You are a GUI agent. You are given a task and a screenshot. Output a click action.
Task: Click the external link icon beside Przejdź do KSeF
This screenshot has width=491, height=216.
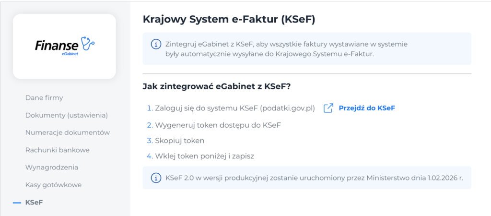(328, 108)
